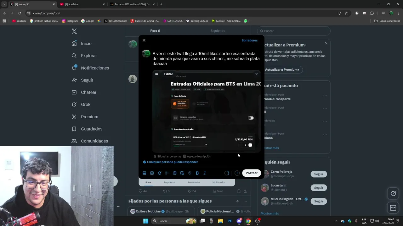The height and width of the screenshot is (226, 403).
Task: Follow Milei in English
Action: pyautogui.click(x=319, y=201)
